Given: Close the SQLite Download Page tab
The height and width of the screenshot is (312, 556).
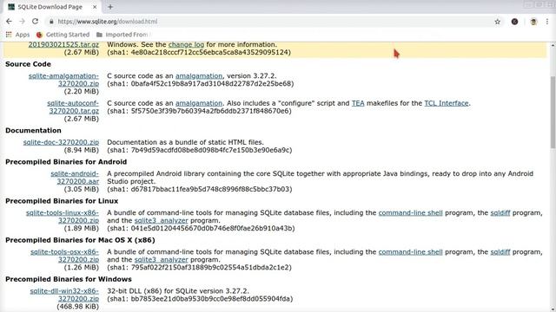Looking at the screenshot, I should (95, 7).
